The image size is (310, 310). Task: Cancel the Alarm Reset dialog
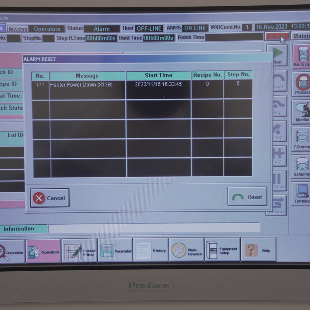[50, 198]
